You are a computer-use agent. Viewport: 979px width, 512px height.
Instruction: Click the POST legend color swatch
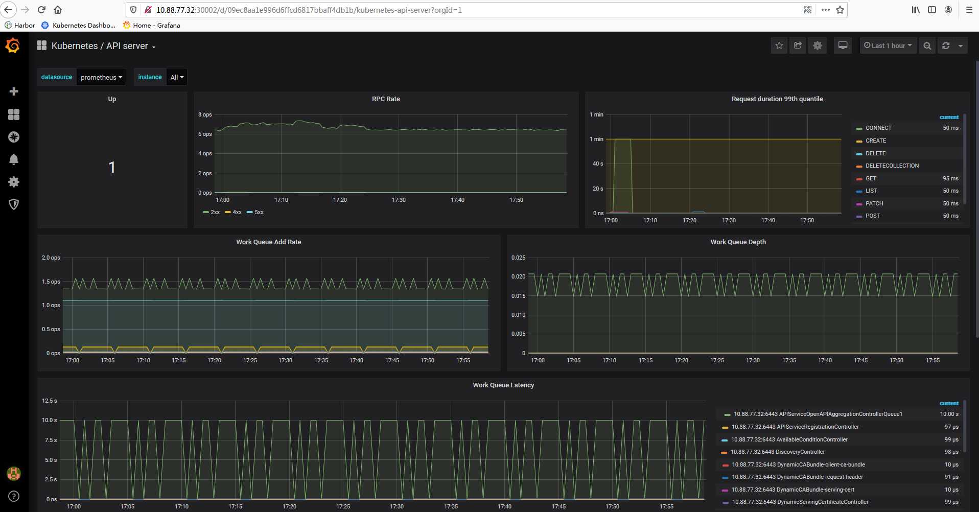[x=859, y=216]
